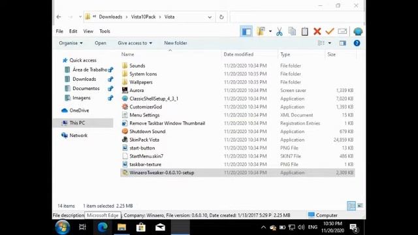Select the start-button PNG file
This screenshot has width=418, height=235.
[x=142, y=148]
